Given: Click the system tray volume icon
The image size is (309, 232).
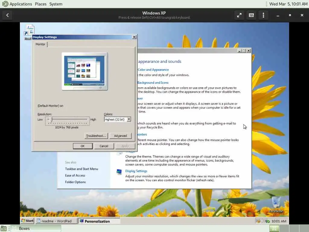Looking at the screenshot, I should point(262,221).
